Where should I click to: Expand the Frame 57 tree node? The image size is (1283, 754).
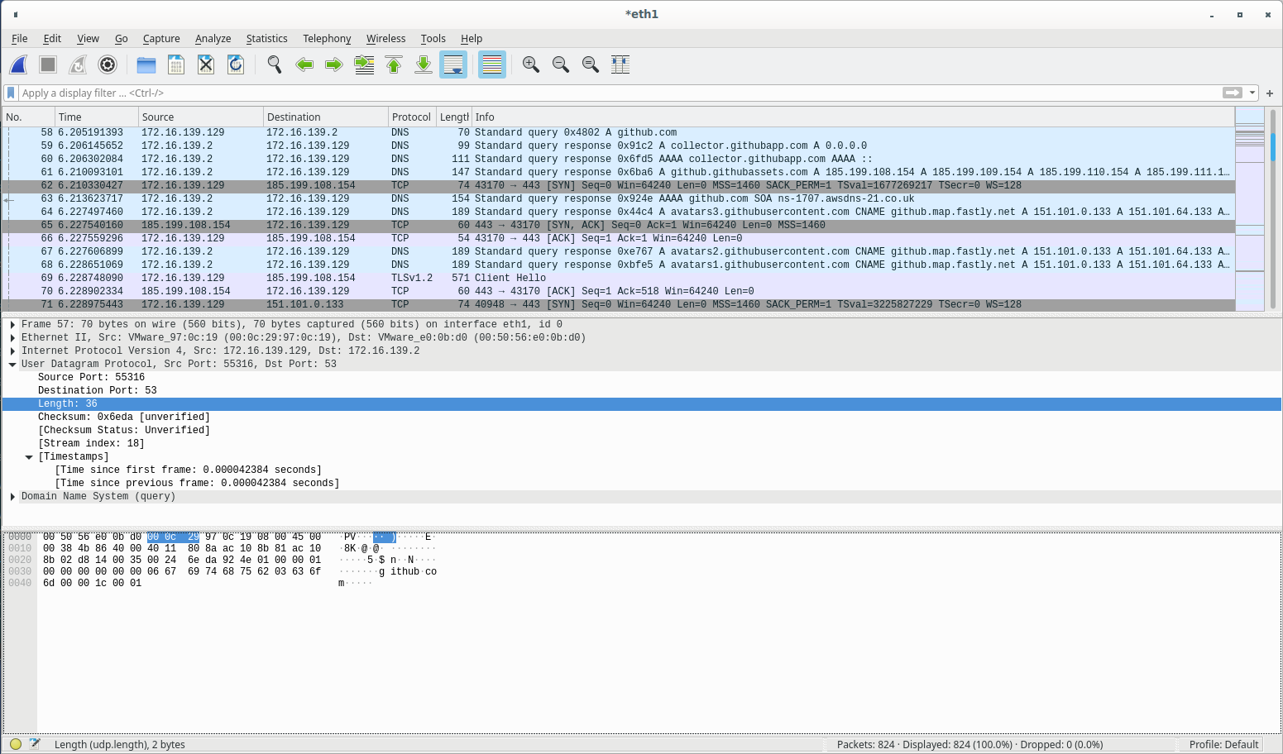pyautogui.click(x=12, y=324)
